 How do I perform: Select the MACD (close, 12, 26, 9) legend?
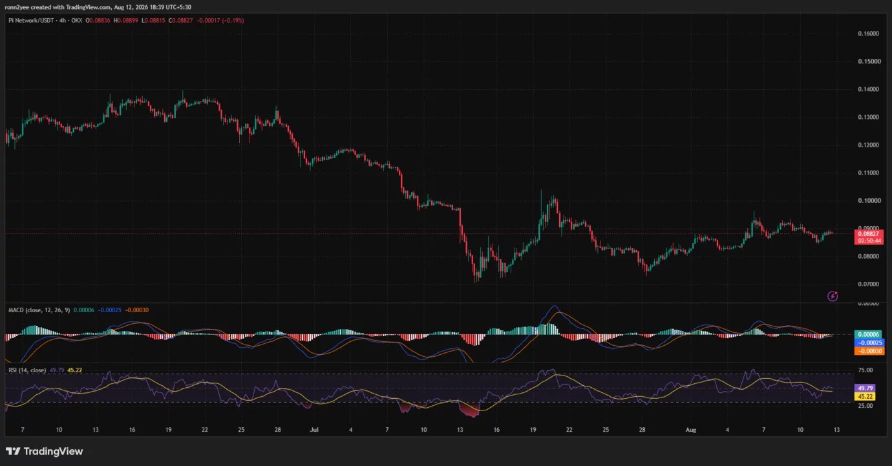(x=39, y=310)
